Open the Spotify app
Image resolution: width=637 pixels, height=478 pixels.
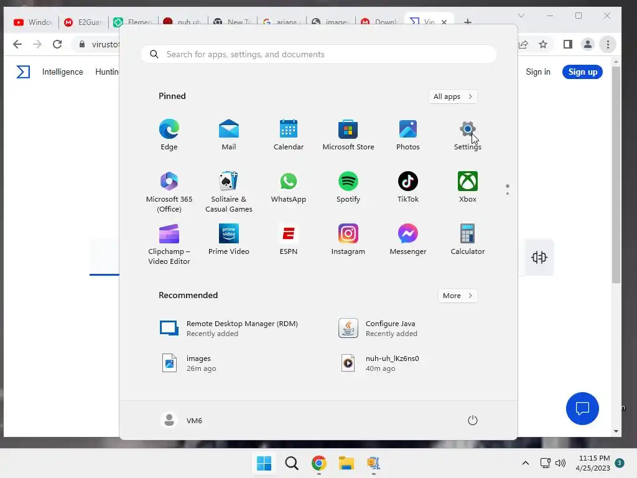348,187
